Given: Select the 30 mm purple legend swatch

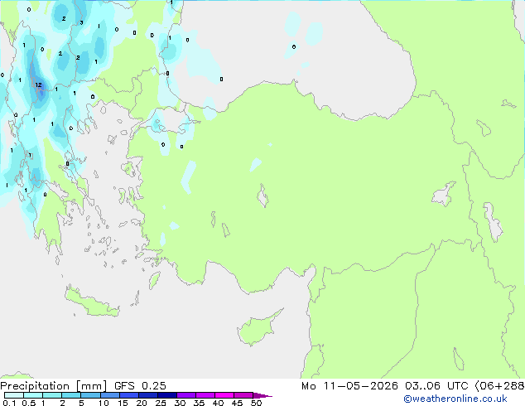Looking at the screenshot, I should pyautogui.click(x=185, y=395).
